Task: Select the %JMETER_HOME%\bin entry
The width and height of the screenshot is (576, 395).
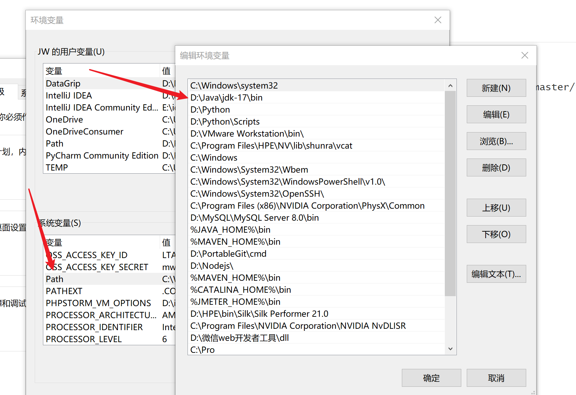Action: pyautogui.click(x=316, y=302)
